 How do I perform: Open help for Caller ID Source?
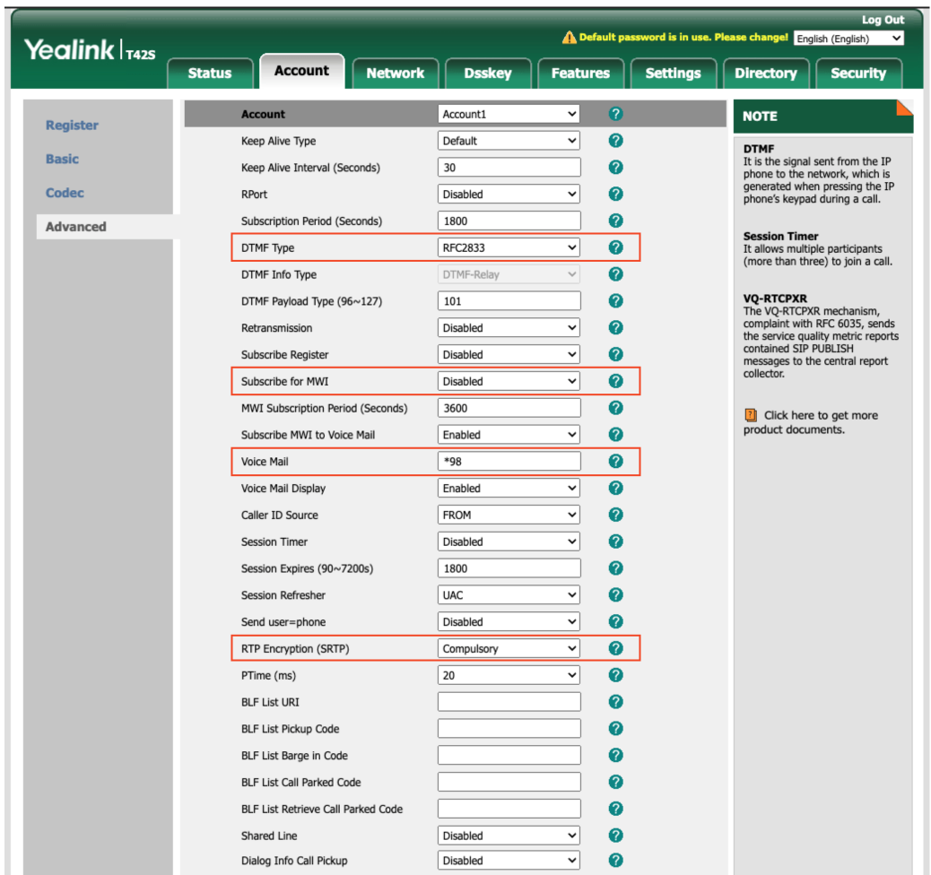click(615, 515)
